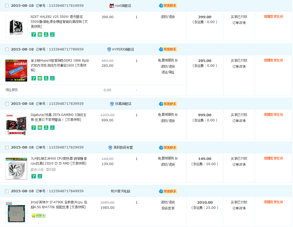The width and height of the screenshot is (293, 227).
Task: Visit the nzxt旗舰店 store
Action: 123,6
